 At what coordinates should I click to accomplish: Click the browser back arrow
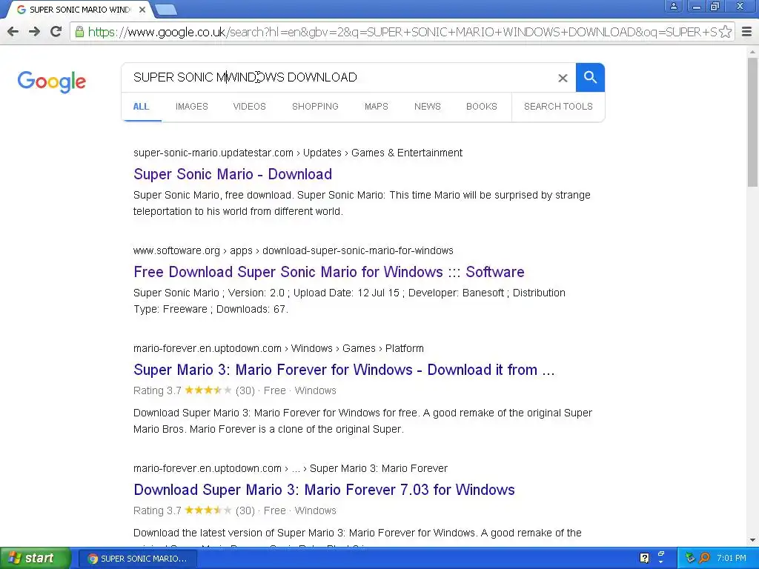pyautogui.click(x=13, y=32)
